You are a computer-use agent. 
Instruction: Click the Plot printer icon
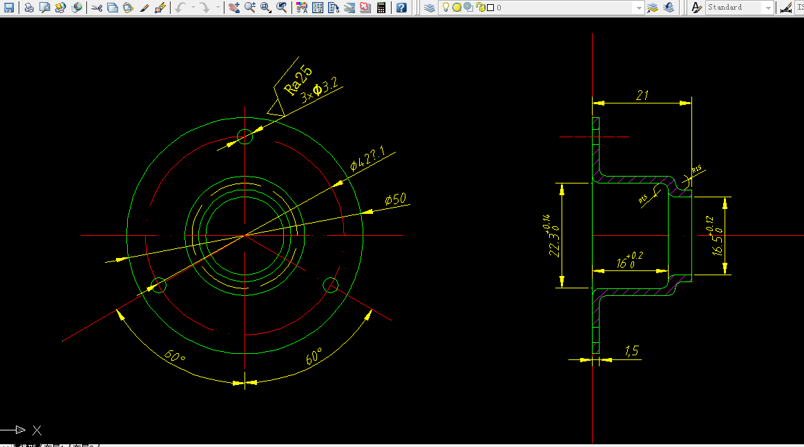click(29, 7)
